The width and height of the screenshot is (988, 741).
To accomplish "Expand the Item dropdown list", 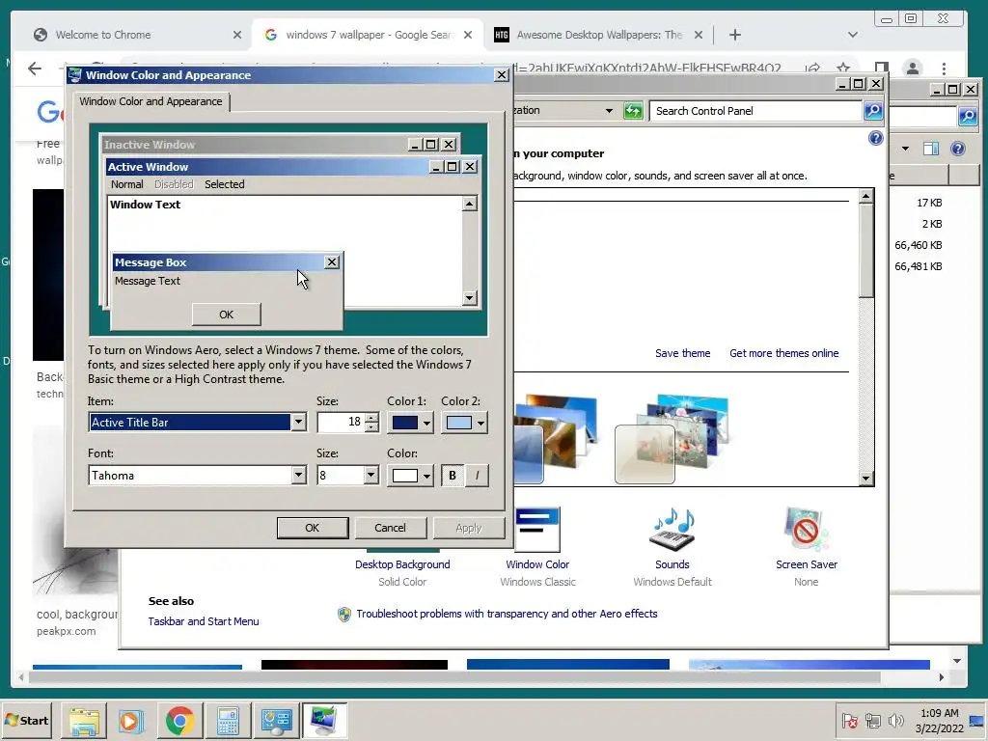I will (x=299, y=423).
